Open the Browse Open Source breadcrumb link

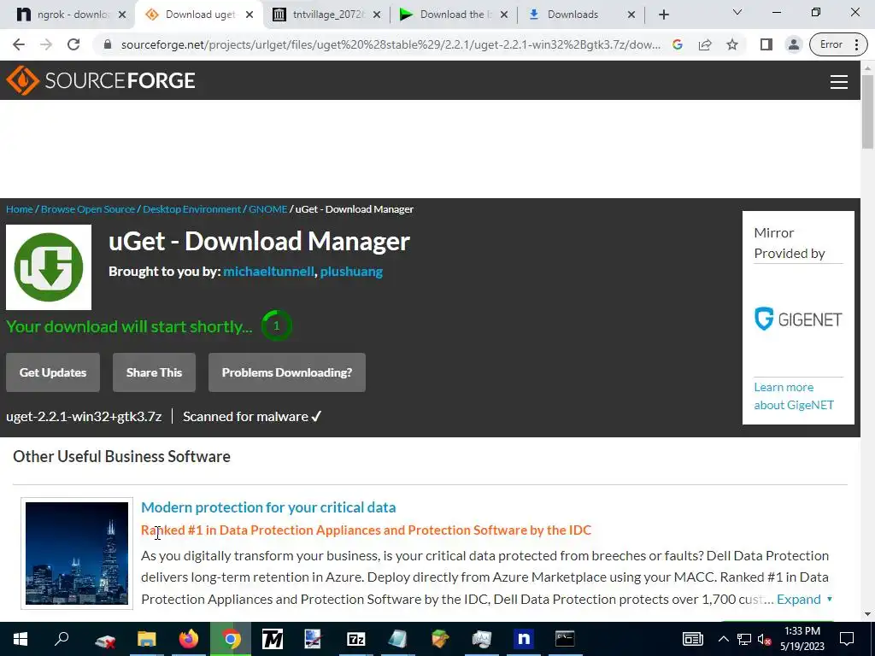(x=88, y=209)
